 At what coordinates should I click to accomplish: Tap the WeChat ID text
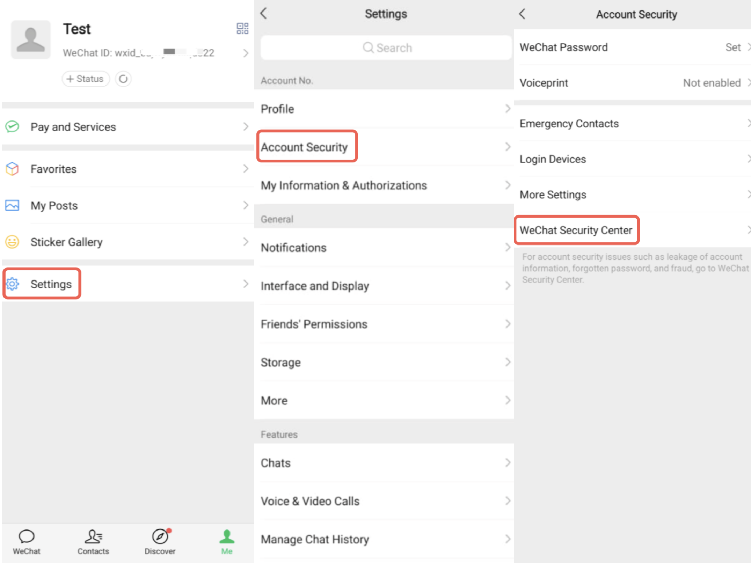pyautogui.click(x=138, y=53)
